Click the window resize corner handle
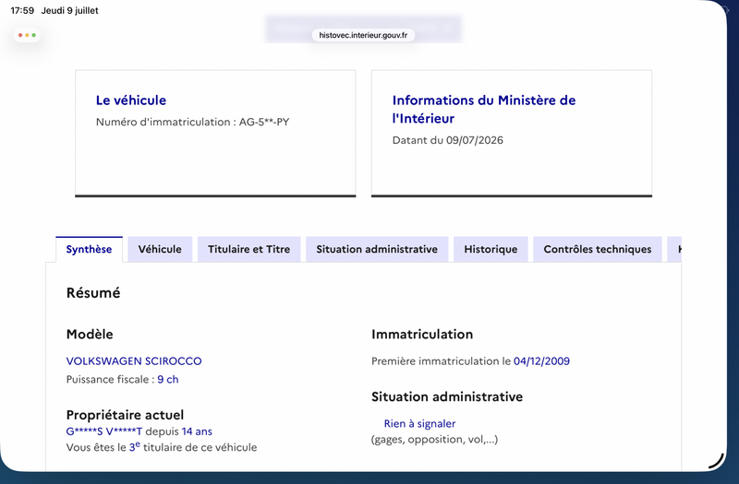 (x=717, y=461)
